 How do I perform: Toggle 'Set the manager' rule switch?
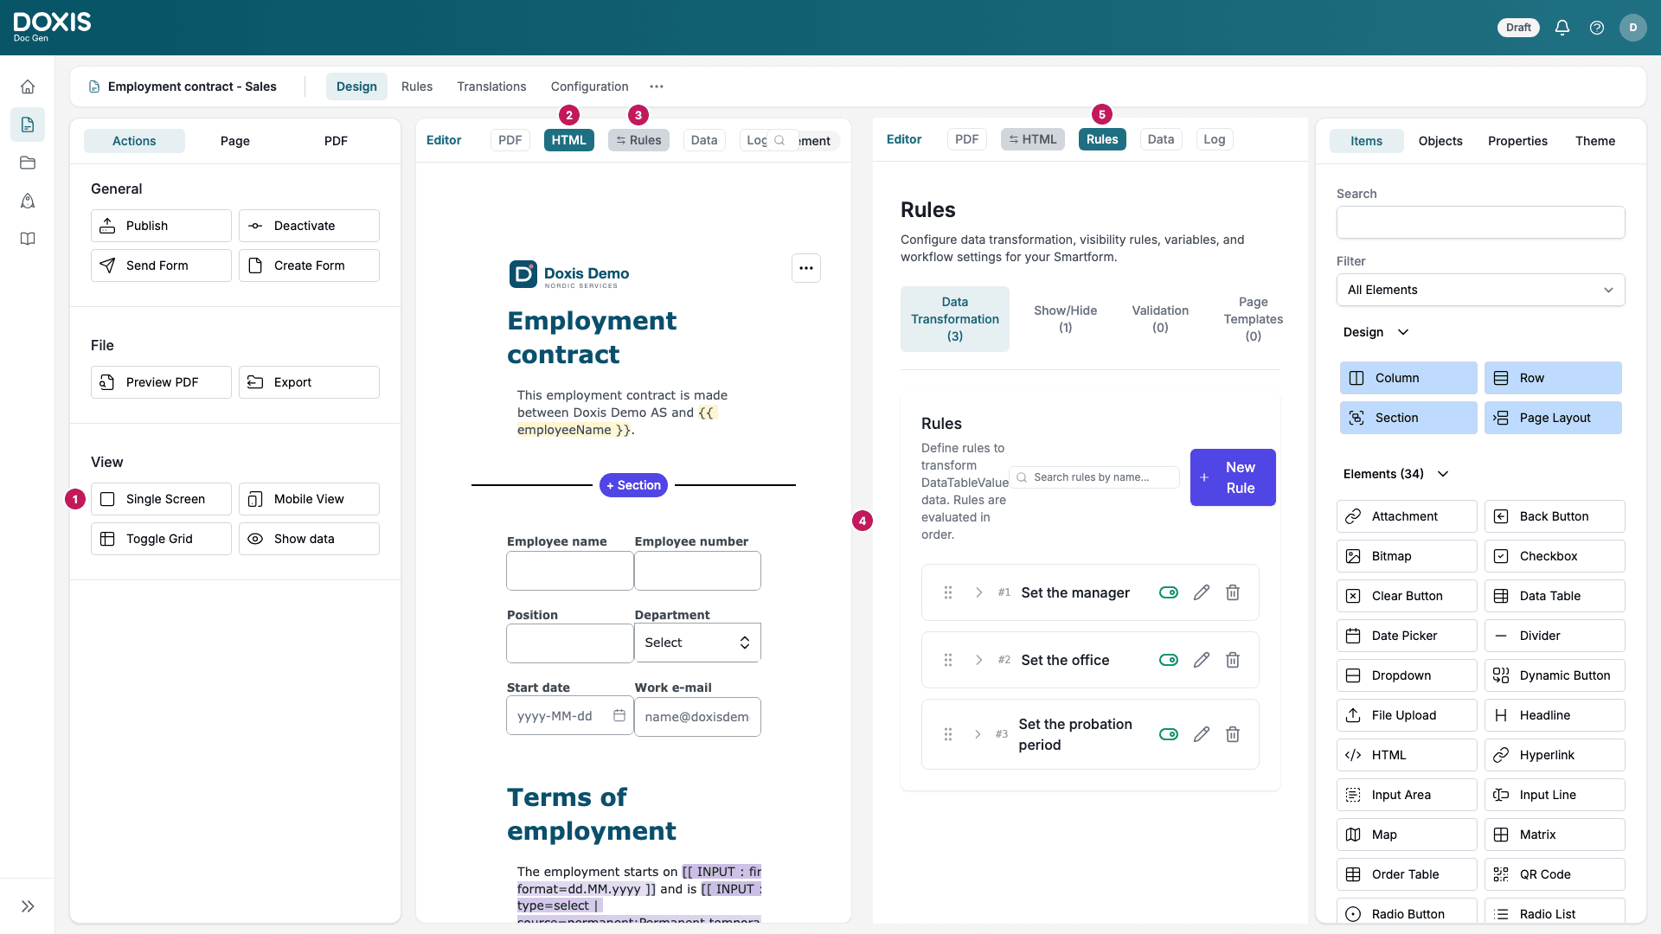tap(1169, 592)
